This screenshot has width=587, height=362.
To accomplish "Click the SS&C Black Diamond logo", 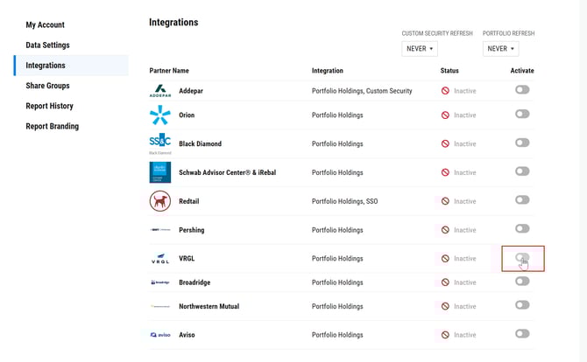I will pos(160,143).
